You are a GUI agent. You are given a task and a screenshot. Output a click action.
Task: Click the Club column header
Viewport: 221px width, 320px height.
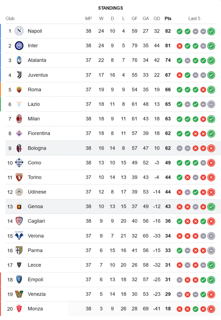point(10,19)
